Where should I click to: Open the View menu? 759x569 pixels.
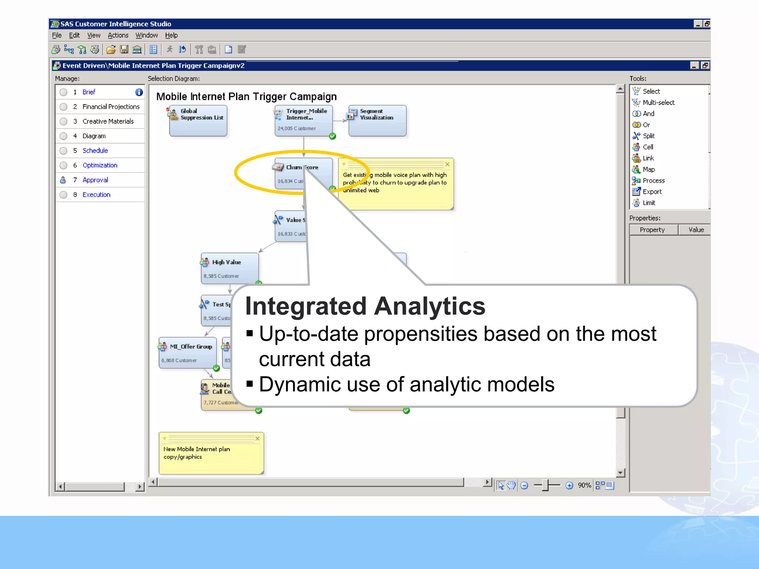pos(94,35)
